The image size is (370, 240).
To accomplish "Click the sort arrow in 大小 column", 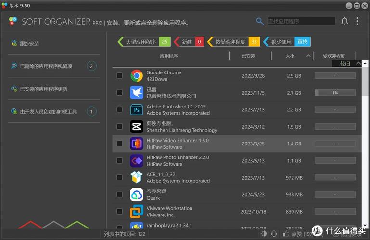I will tap(308, 56).
